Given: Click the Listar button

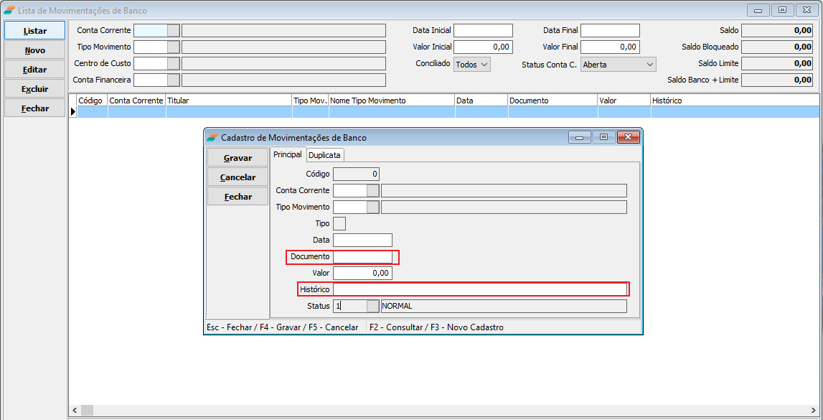Looking at the screenshot, I should pyautogui.click(x=35, y=31).
